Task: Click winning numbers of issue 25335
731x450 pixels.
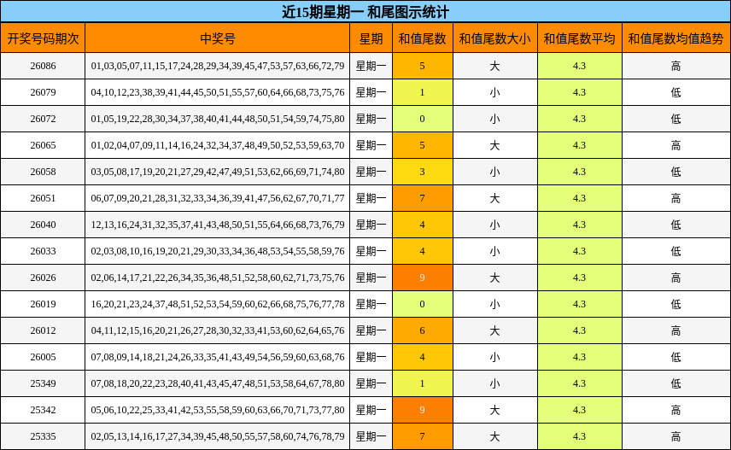Action: coord(218,436)
